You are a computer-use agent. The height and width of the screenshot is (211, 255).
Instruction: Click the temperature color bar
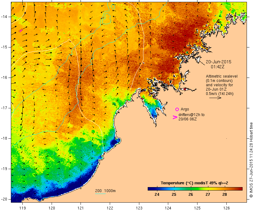(x=195, y=189)
